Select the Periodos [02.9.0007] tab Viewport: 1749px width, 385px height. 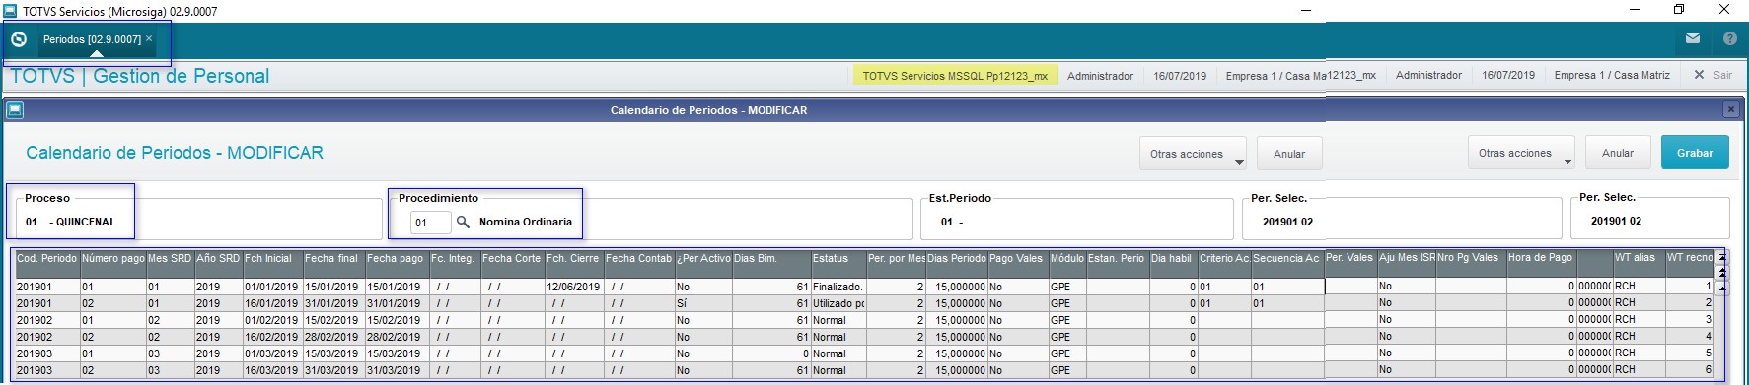92,39
